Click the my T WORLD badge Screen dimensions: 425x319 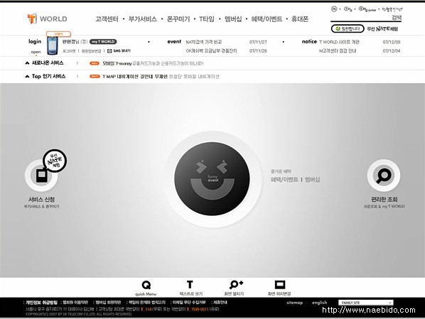tap(103, 42)
